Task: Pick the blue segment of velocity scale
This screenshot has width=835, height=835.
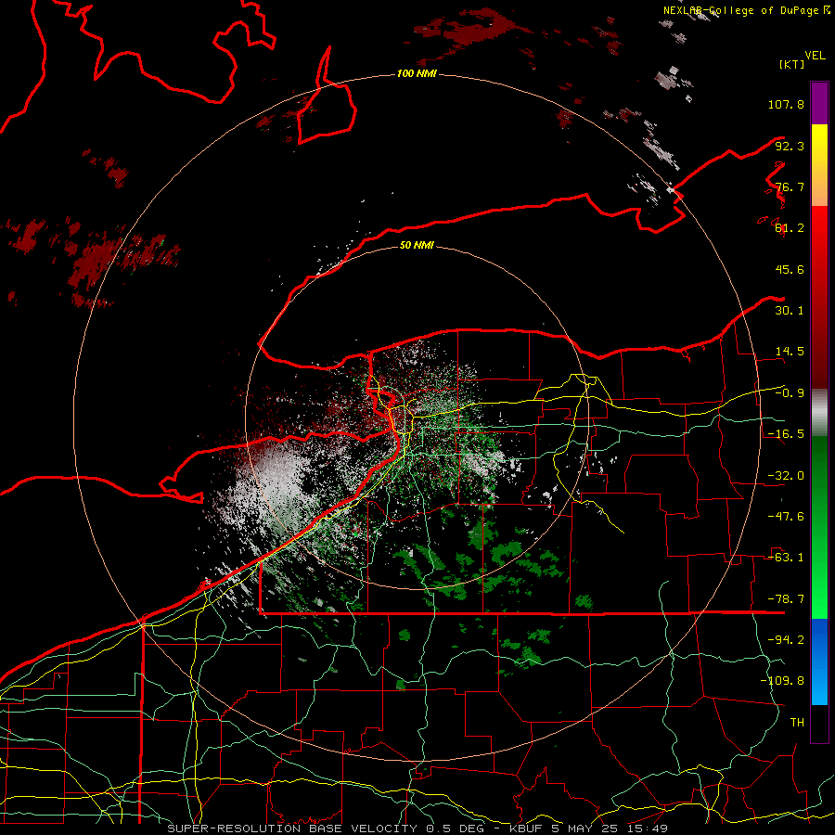Action: click(x=819, y=662)
